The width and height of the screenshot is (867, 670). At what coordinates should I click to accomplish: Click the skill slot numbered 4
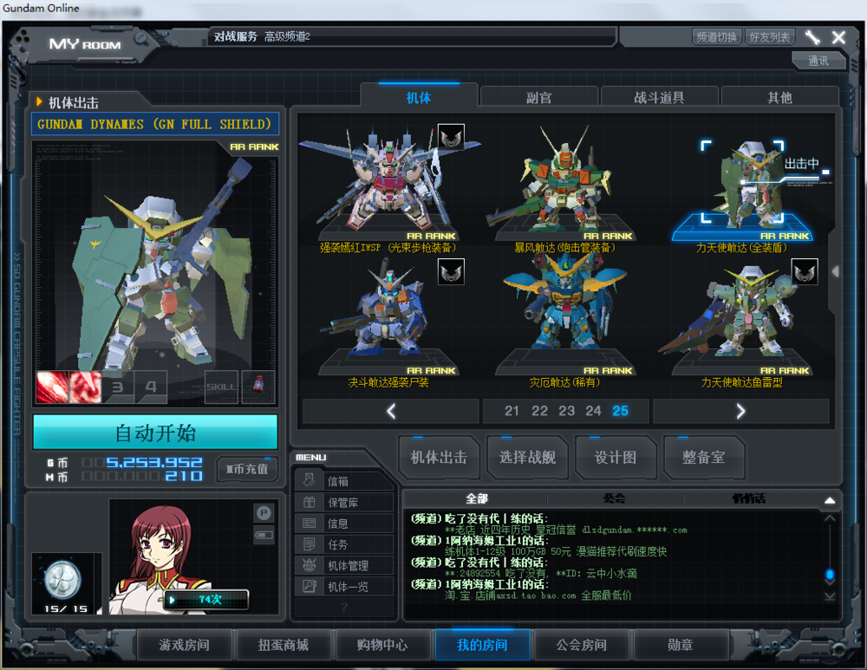pyautogui.click(x=150, y=387)
